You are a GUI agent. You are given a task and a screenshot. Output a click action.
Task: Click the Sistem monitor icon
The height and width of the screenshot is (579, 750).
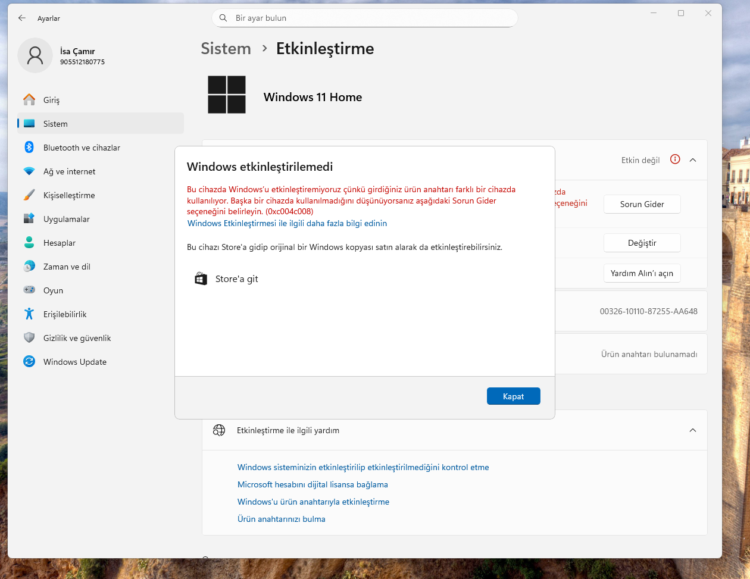[x=29, y=124]
